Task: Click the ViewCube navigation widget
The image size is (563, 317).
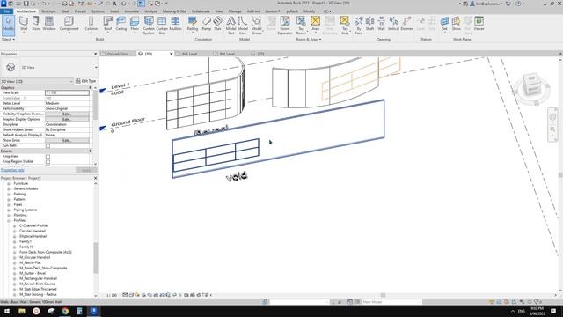Action: pyautogui.click(x=532, y=88)
